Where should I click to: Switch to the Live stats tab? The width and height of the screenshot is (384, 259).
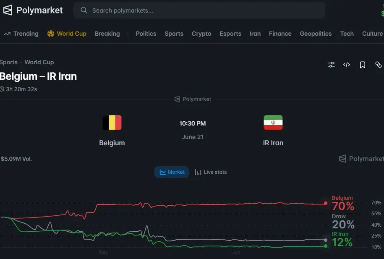tap(211, 172)
